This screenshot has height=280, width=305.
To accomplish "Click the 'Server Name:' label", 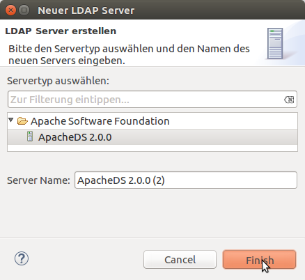I will pos(38,180).
